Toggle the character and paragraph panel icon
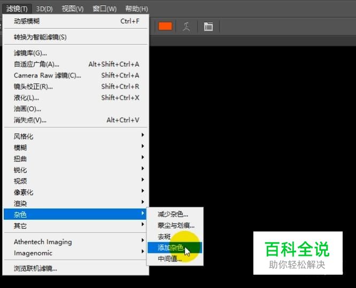The height and width of the screenshot is (288, 356). 208,27
